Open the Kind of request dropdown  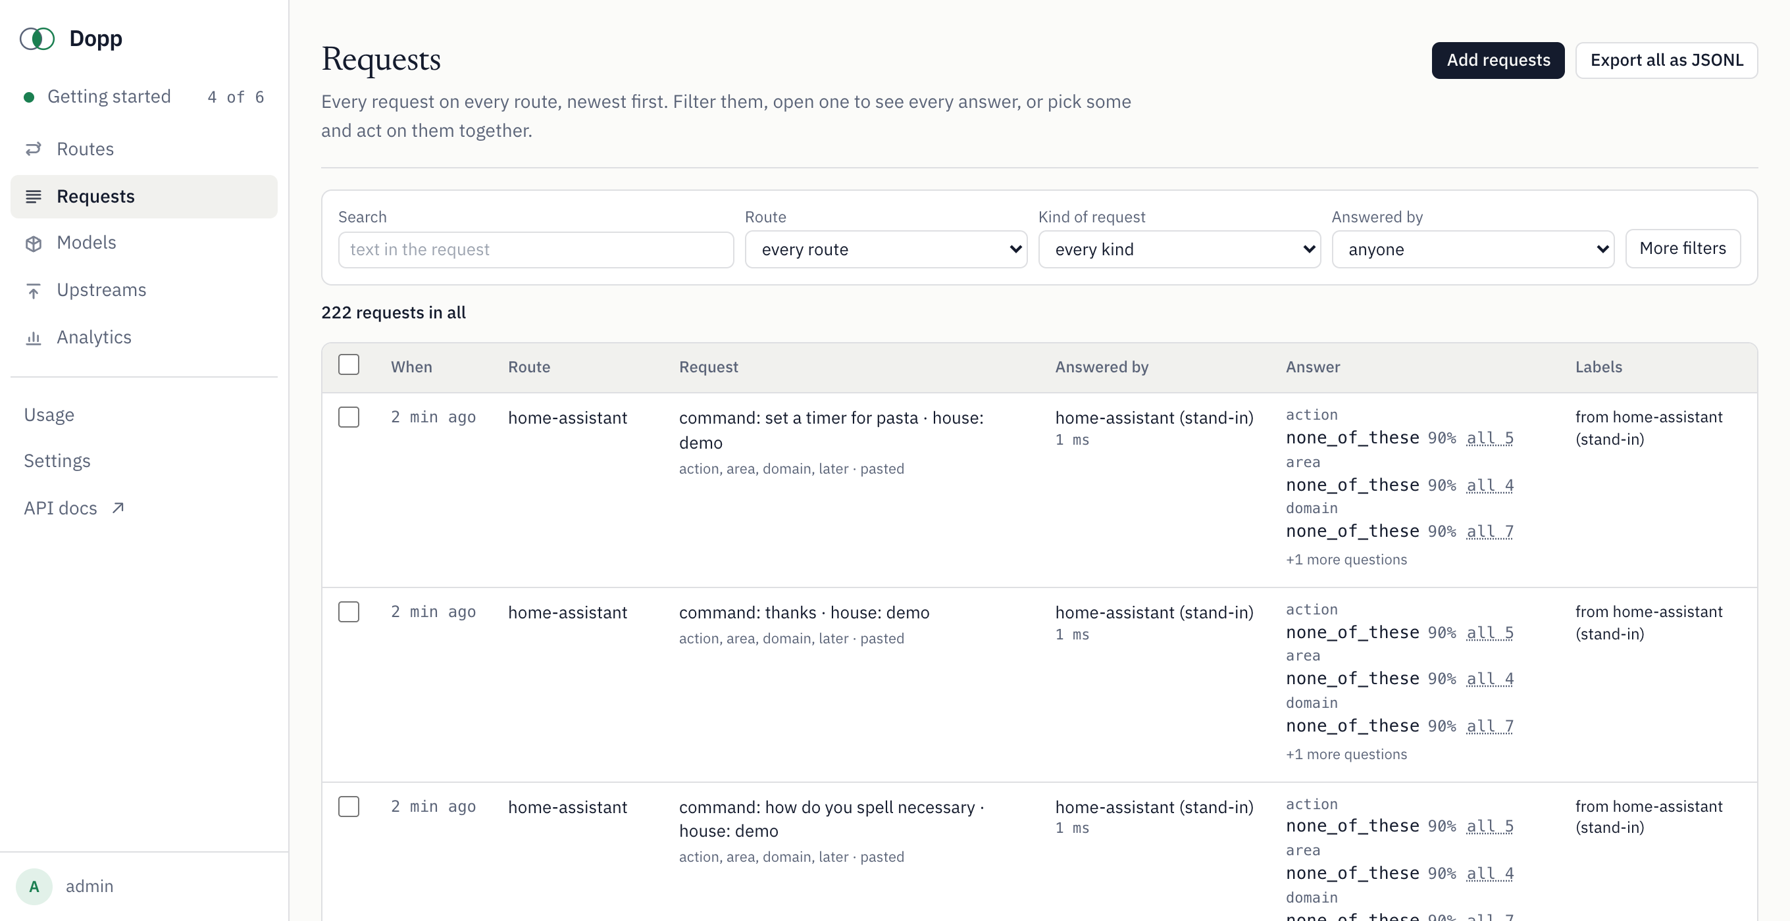[x=1179, y=249]
